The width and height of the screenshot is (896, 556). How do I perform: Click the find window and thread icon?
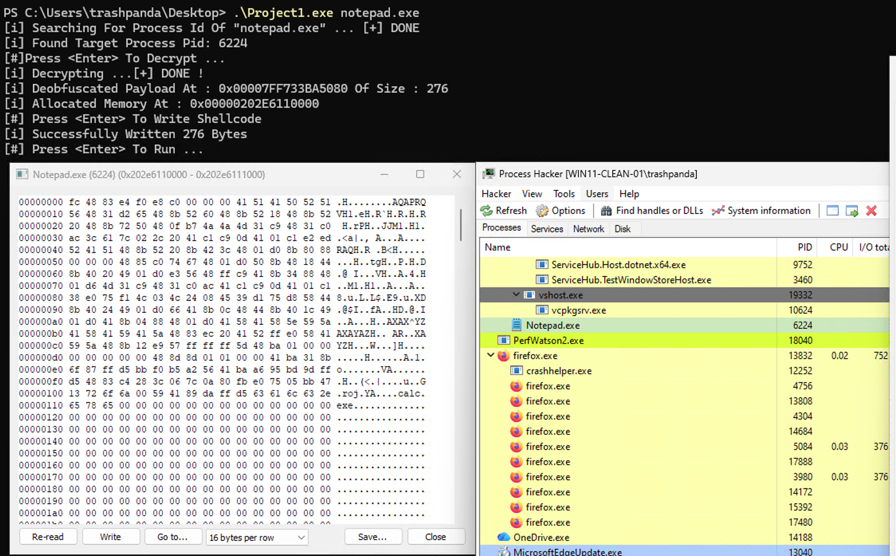coord(852,211)
